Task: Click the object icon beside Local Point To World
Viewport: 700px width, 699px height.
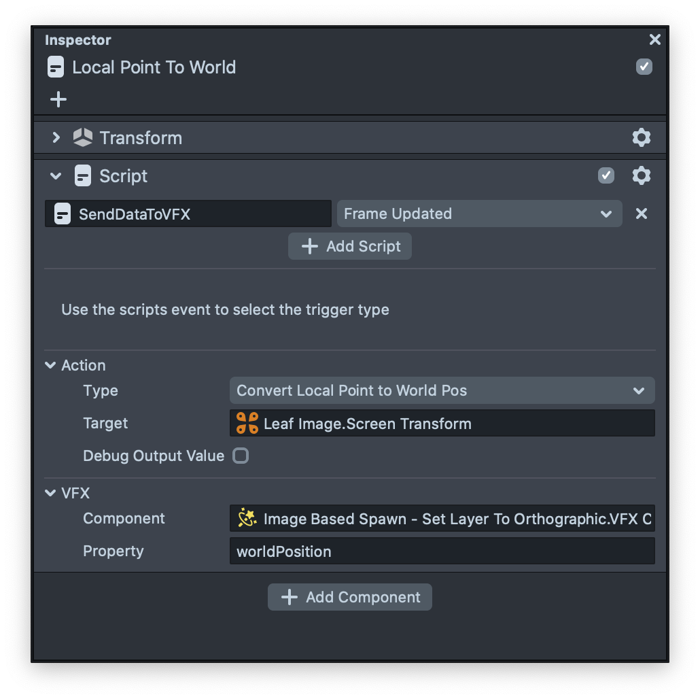Action: [x=56, y=67]
